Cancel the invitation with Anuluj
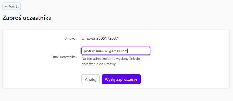Screen dimensions: 233x101 tap(91, 79)
